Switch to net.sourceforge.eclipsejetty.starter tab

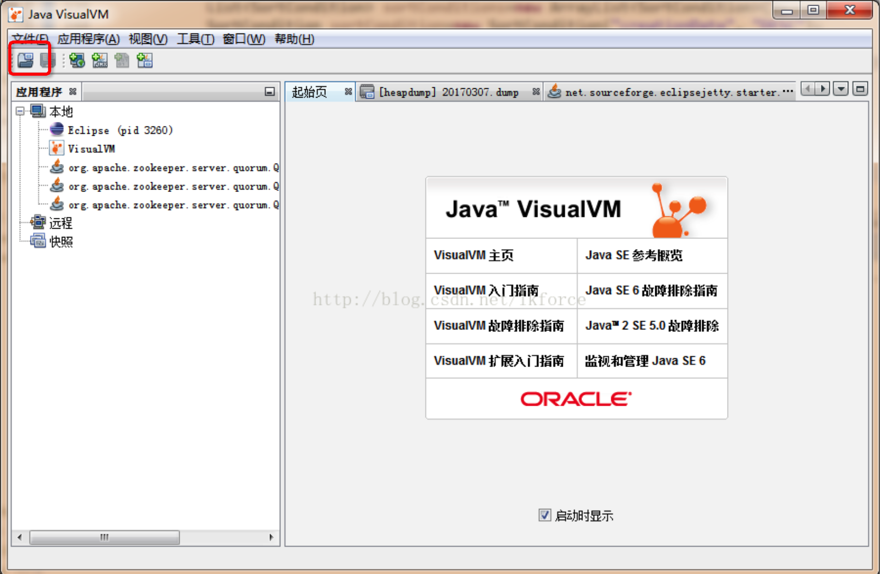pos(671,92)
